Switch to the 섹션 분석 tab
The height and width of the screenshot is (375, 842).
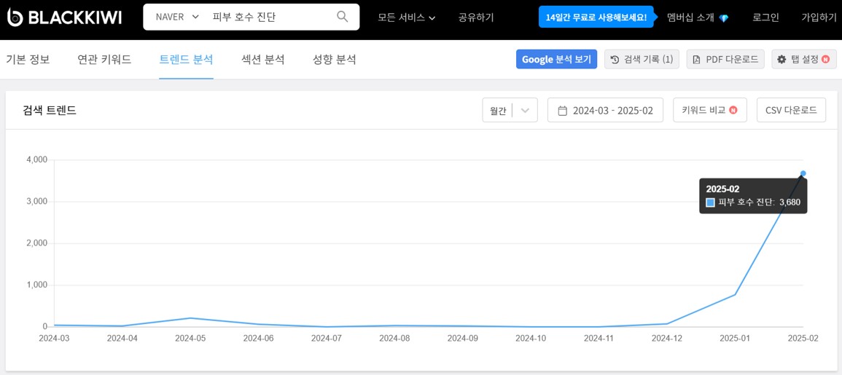[262, 60]
